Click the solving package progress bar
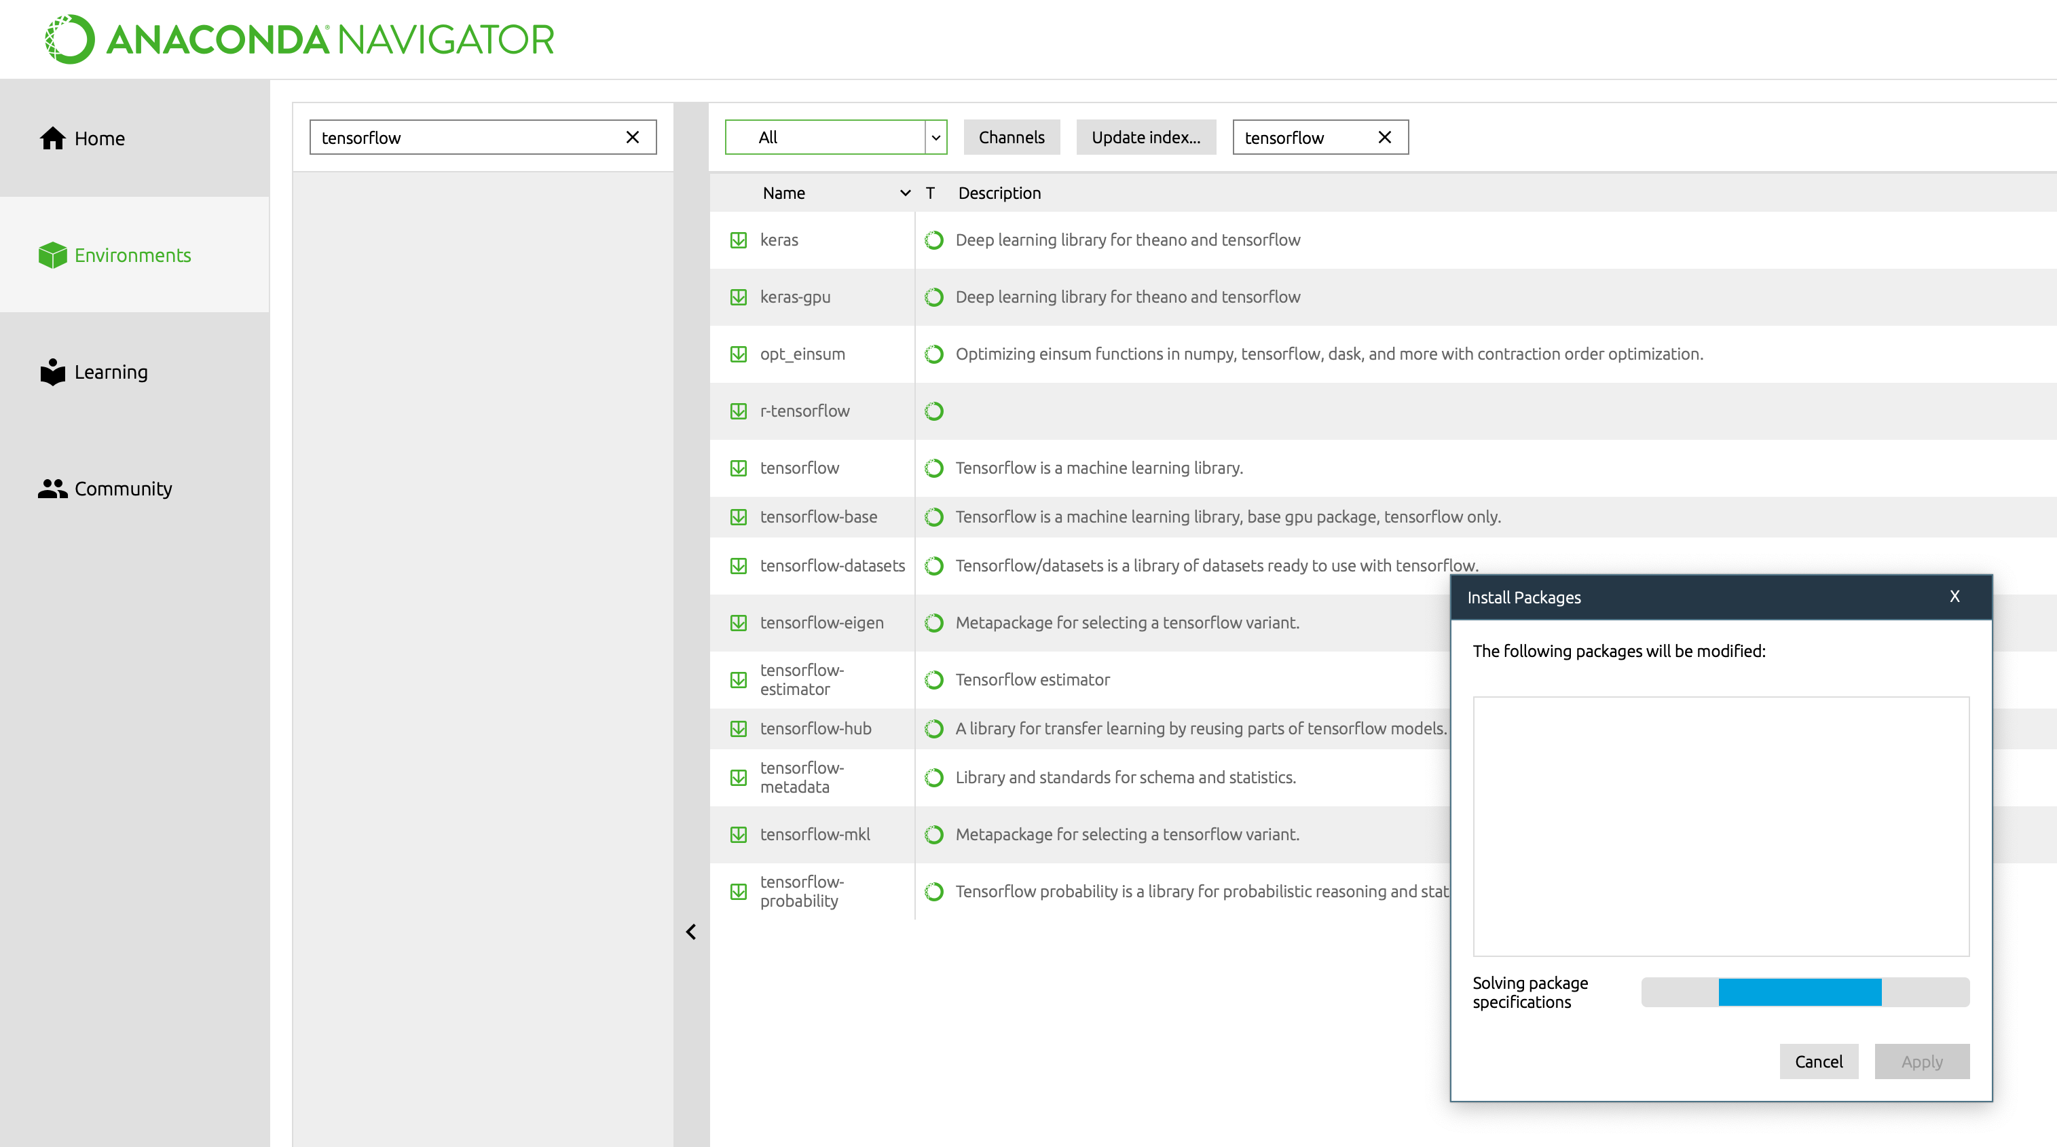The image size is (2057, 1147). pyautogui.click(x=1805, y=992)
